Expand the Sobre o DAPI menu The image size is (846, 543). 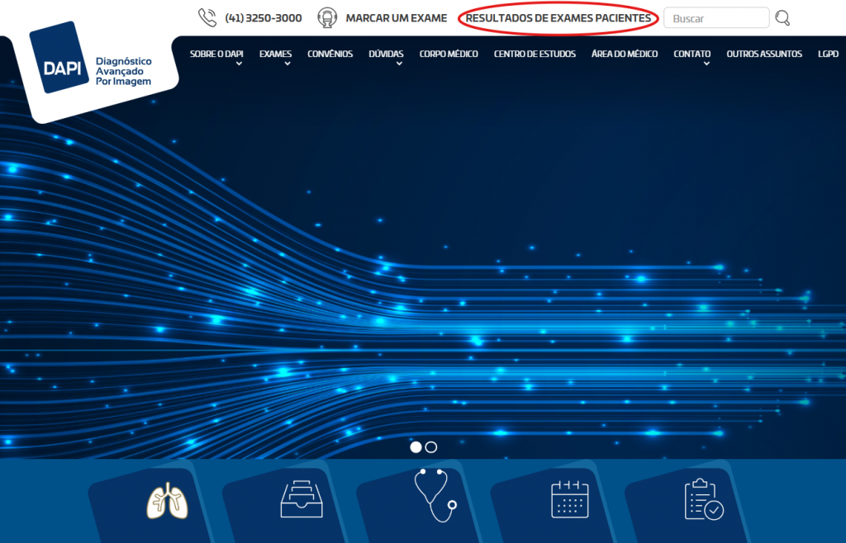216,54
